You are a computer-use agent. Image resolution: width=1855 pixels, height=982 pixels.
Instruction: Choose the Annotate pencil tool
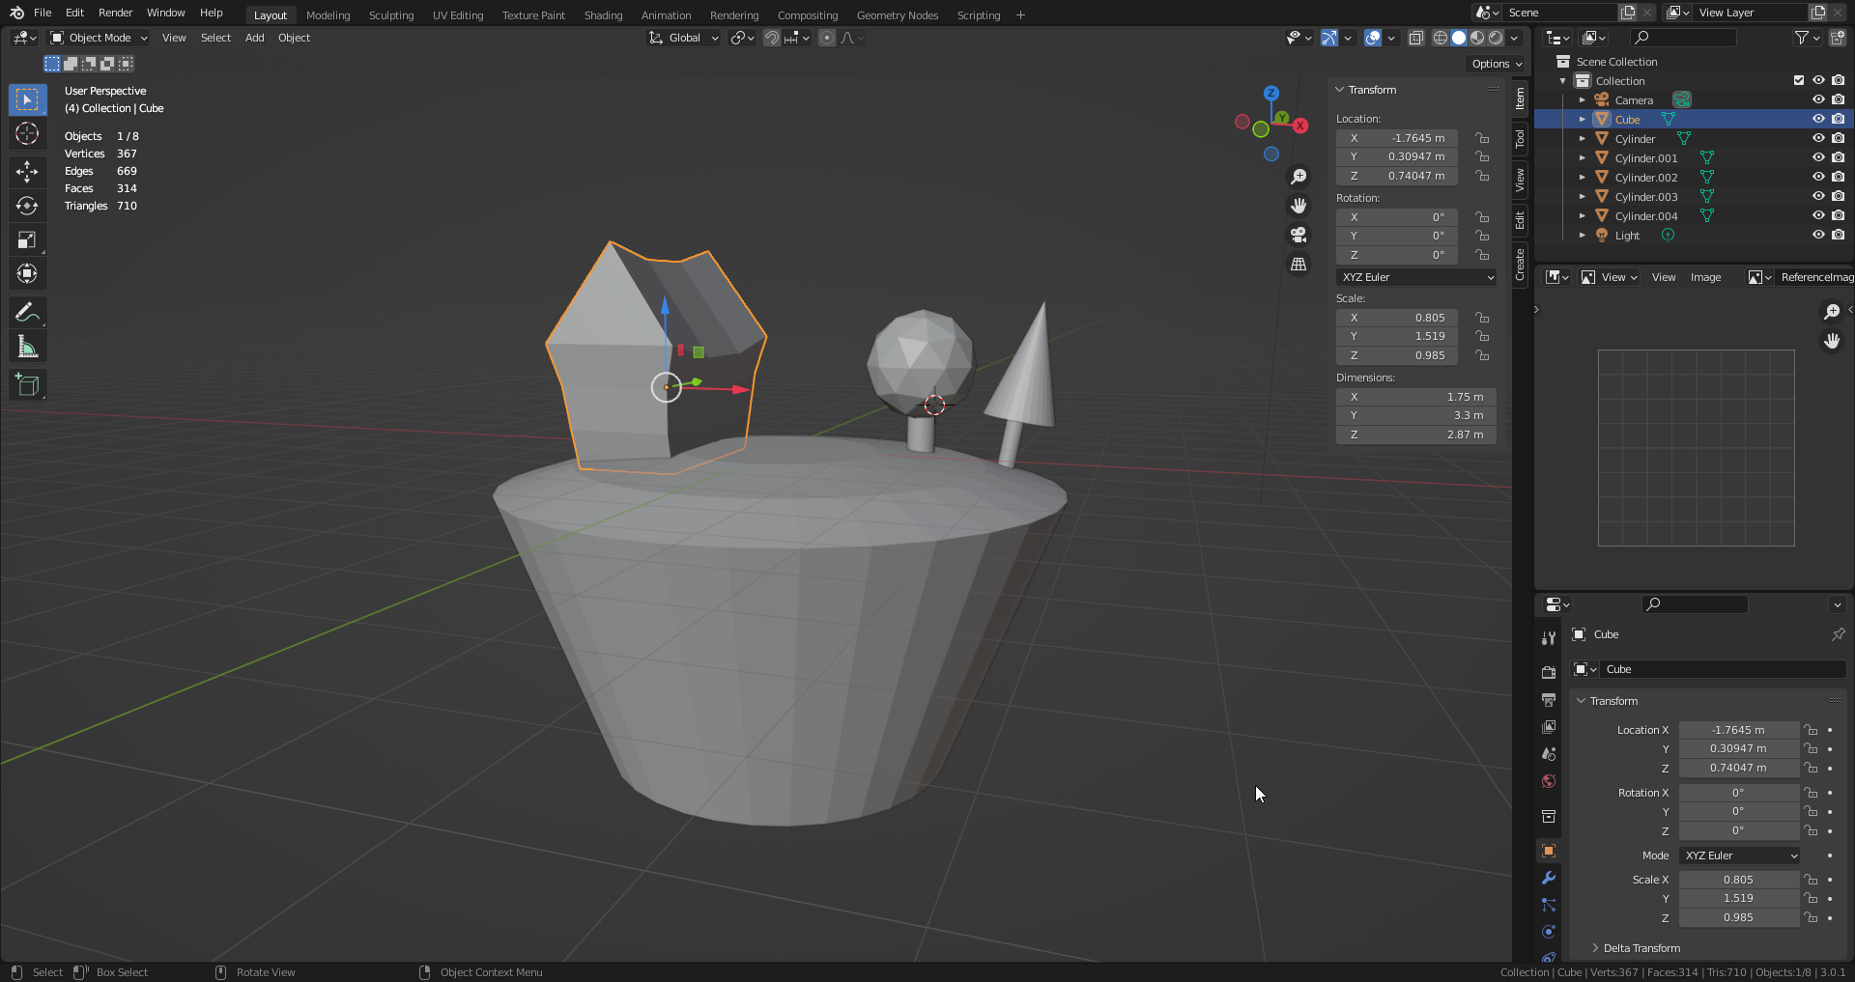click(27, 313)
